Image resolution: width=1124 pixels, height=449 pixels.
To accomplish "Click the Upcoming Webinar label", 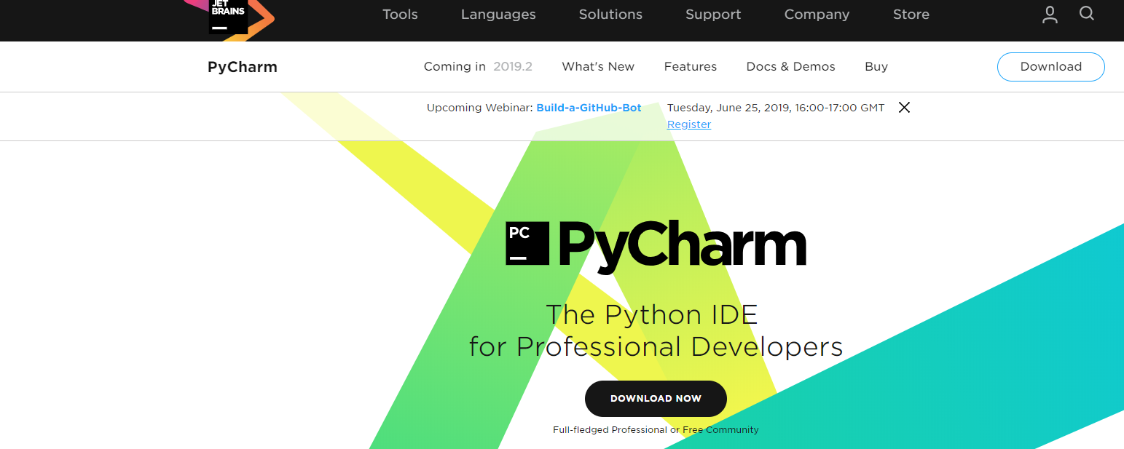I will [480, 108].
